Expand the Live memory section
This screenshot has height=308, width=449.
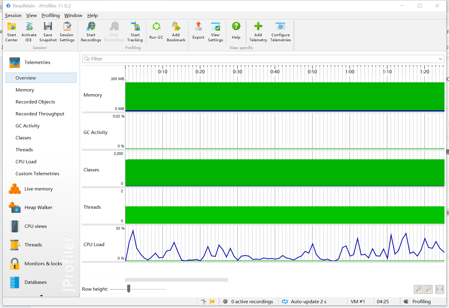point(38,189)
